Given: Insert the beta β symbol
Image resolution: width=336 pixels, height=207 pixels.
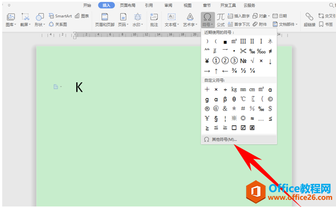Looking at the screenshot, I should [225, 99].
